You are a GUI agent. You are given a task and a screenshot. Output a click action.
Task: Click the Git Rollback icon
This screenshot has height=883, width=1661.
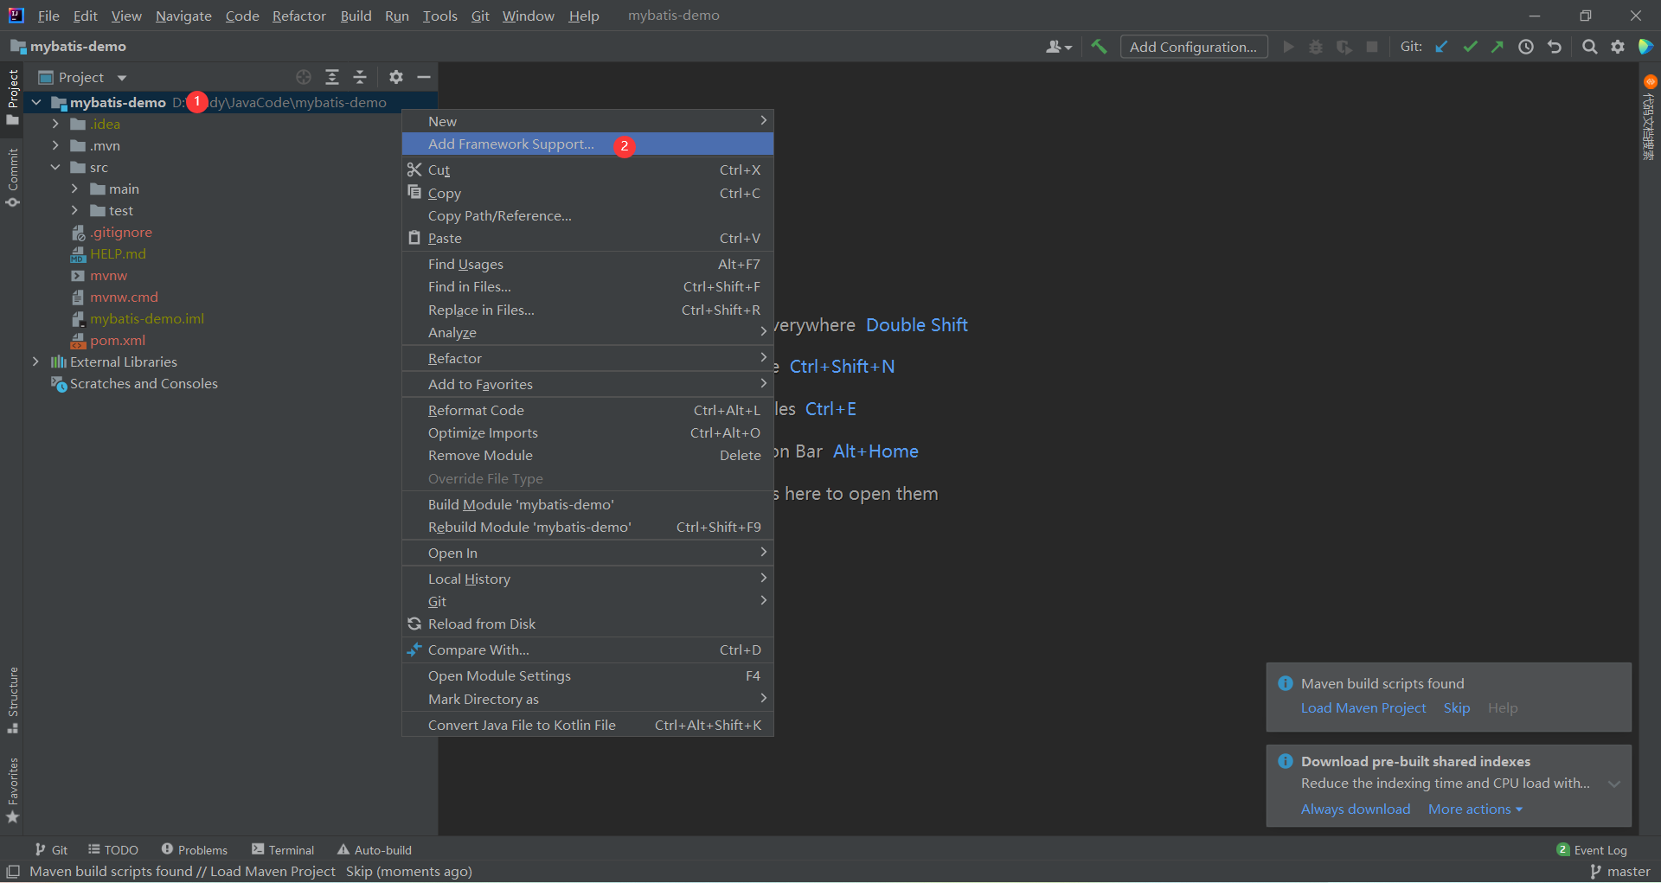1555,47
